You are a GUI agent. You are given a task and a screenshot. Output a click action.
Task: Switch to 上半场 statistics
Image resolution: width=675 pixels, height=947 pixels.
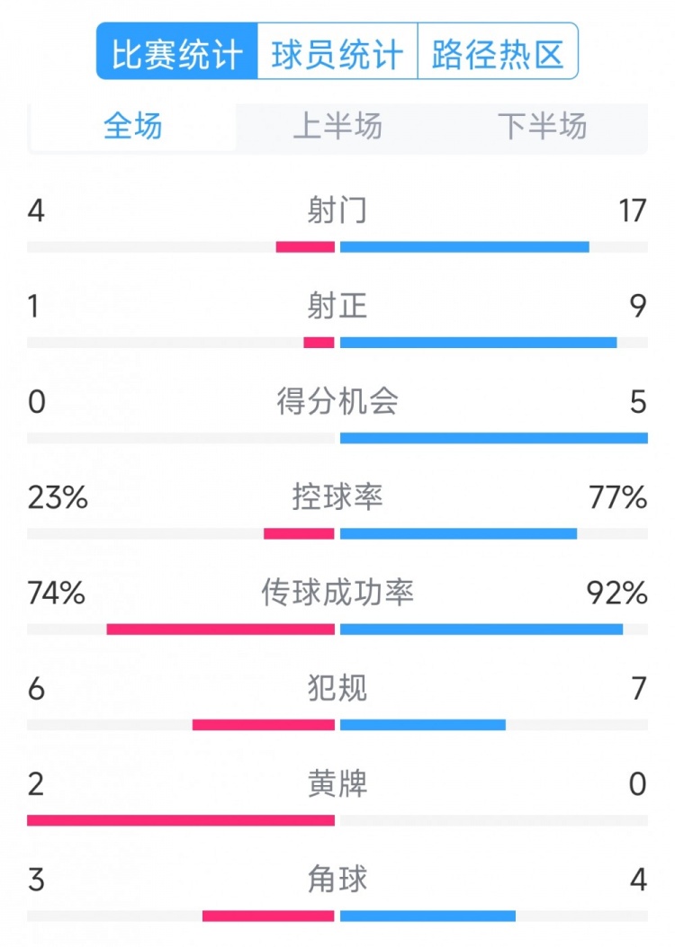[337, 127]
